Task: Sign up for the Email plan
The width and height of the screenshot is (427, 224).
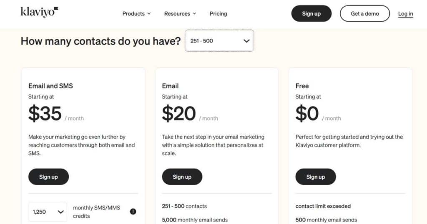Action: [182, 177]
